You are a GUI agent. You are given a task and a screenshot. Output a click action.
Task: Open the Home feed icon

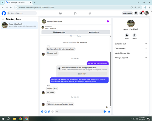tap(60, 13)
